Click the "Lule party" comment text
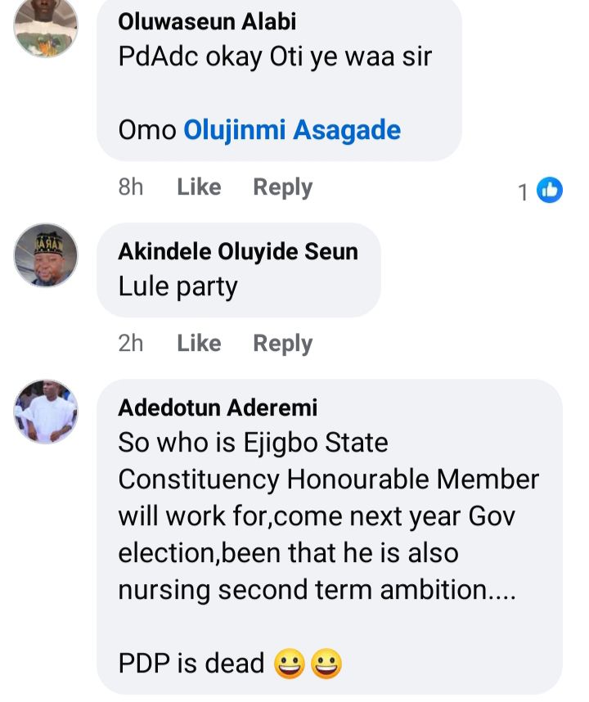589x702 pixels. click(x=178, y=287)
